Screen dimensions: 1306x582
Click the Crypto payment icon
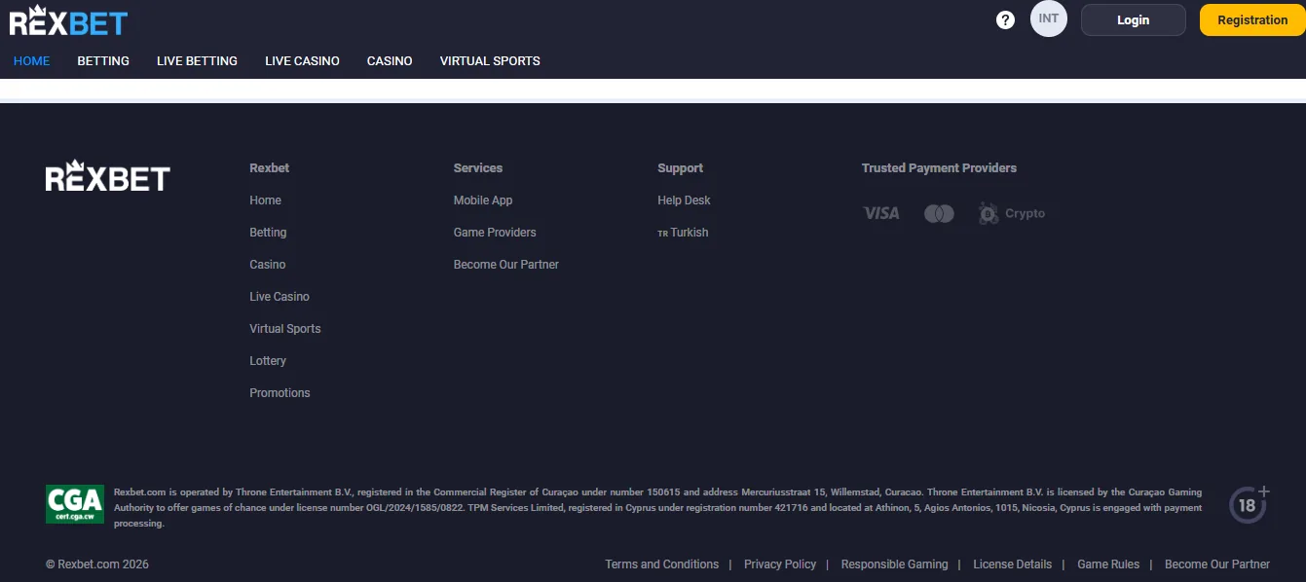[1012, 213]
